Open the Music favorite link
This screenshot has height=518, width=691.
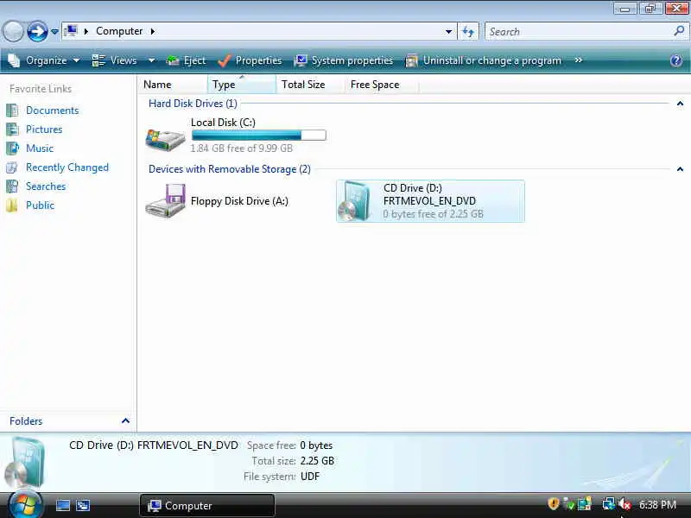pos(40,148)
